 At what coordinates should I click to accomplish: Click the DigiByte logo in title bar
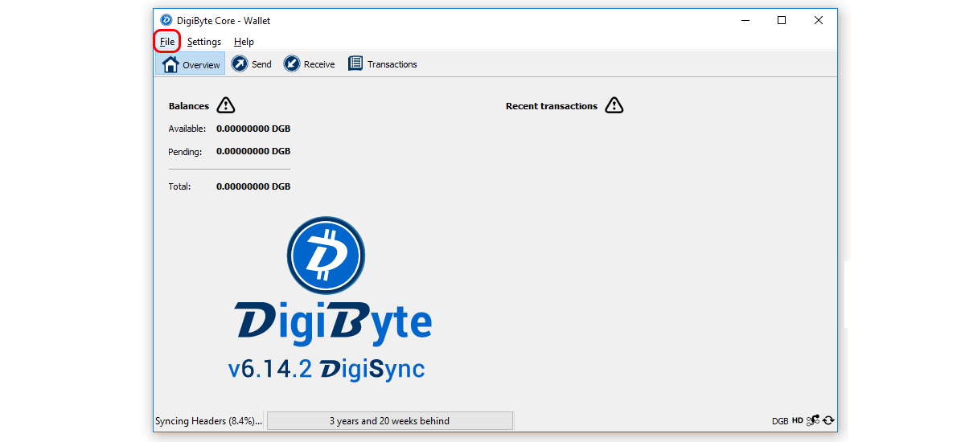click(x=166, y=20)
